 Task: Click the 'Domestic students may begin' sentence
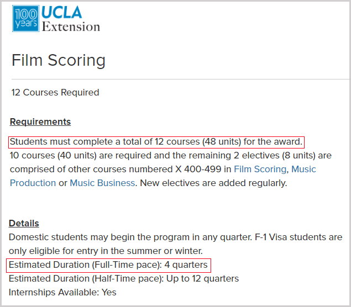point(130,237)
